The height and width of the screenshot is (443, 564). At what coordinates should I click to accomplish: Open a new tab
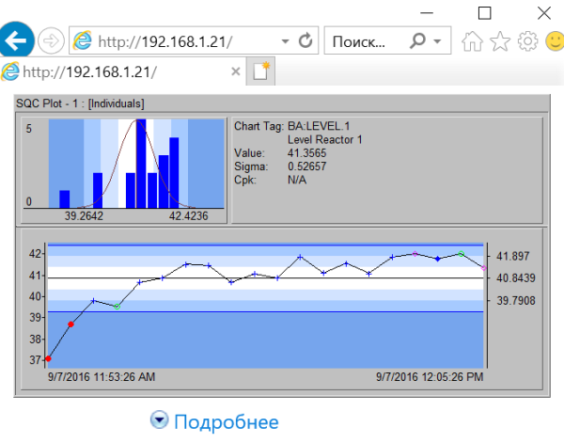point(259,72)
